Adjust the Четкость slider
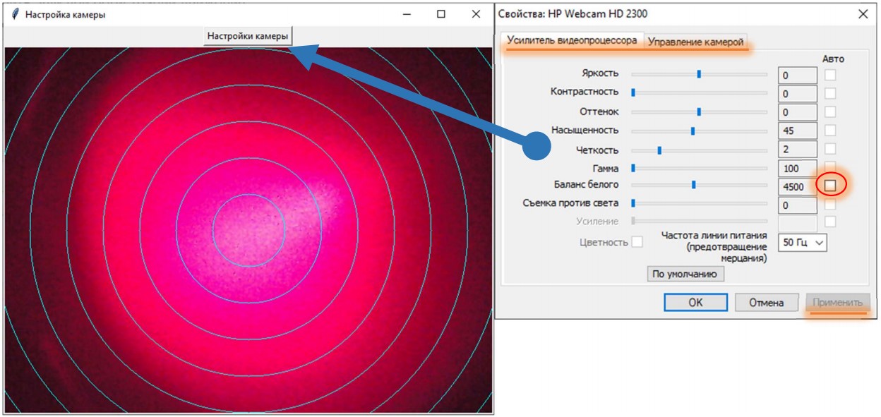The height and width of the screenshot is (417, 881). 699,150
